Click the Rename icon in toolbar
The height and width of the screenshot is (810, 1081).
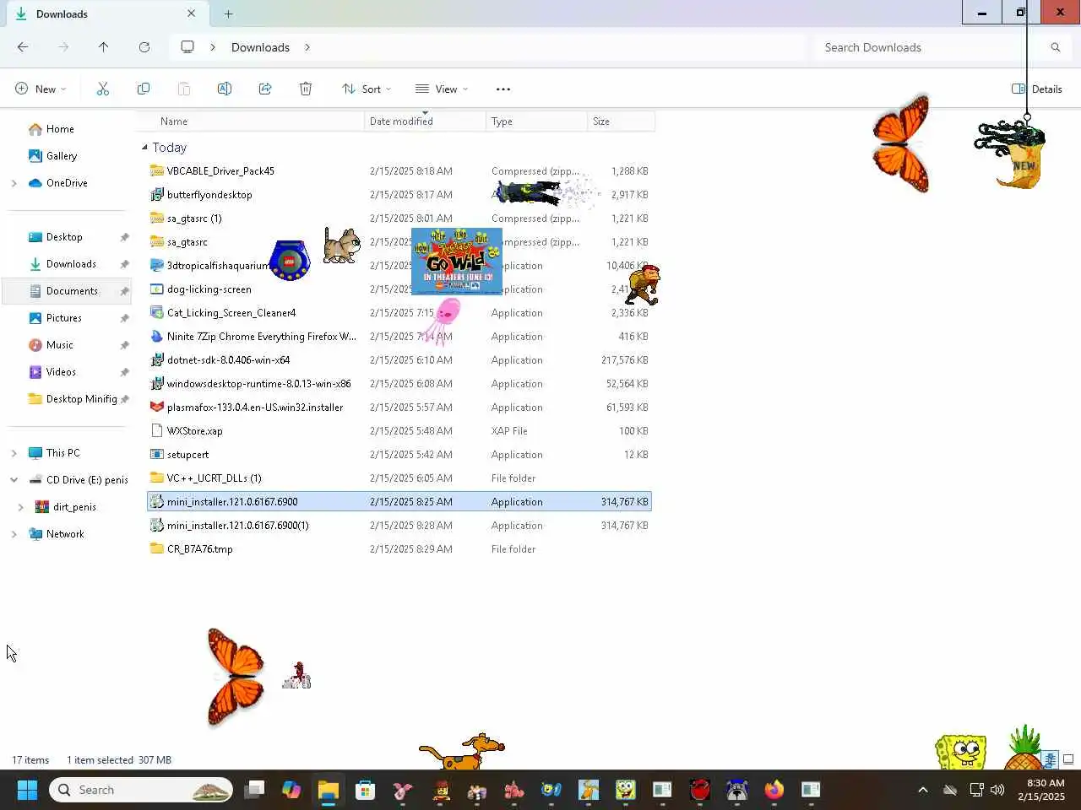225,89
